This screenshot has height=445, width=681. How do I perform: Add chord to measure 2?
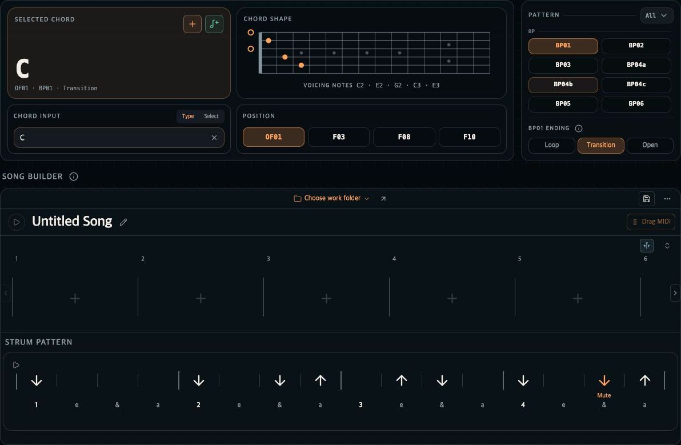(201, 298)
